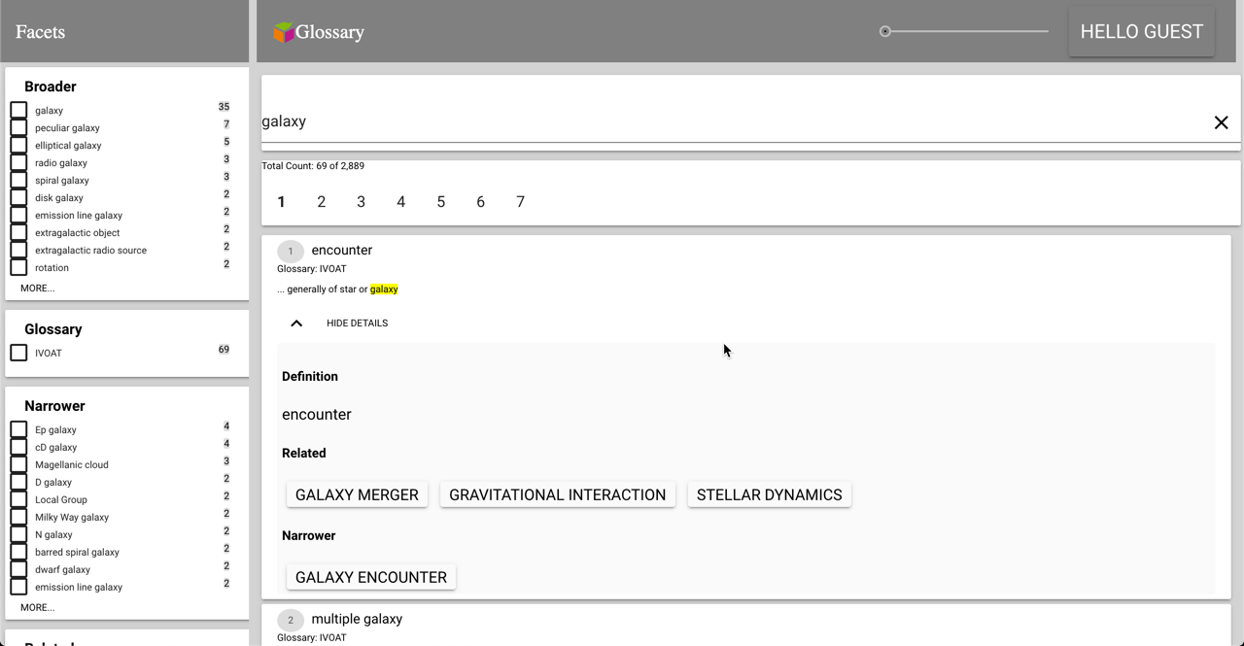Open the 'multiple galaxy' result title

pos(357,619)
